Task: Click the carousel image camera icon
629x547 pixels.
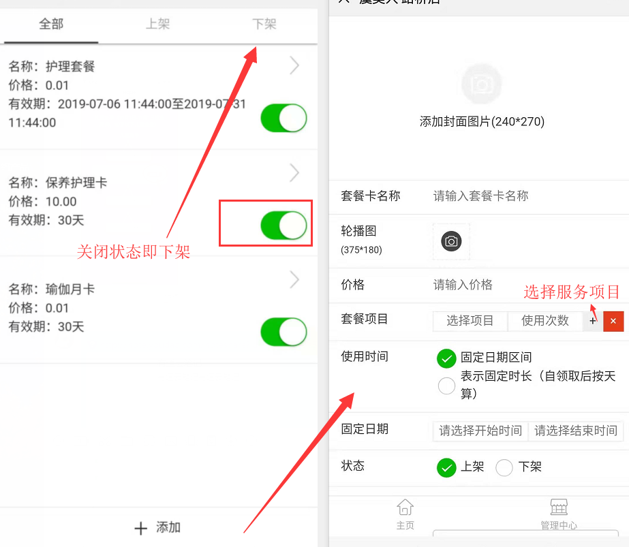Action: point(451,241)
